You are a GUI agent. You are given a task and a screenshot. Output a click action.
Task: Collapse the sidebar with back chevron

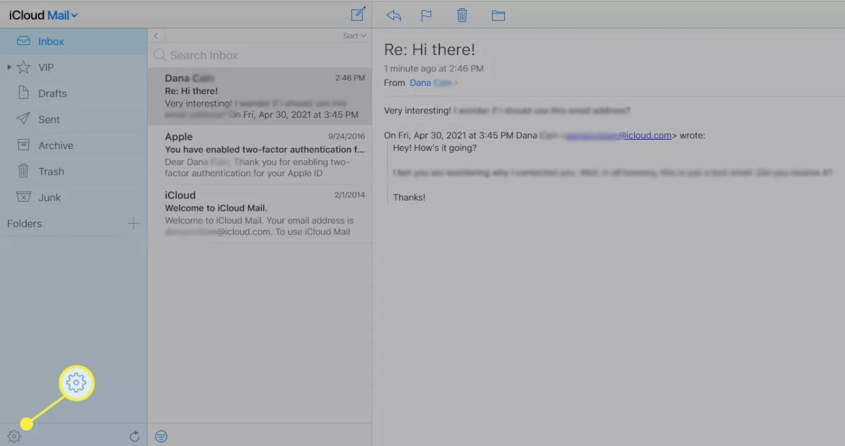click(x=156, y=36)
